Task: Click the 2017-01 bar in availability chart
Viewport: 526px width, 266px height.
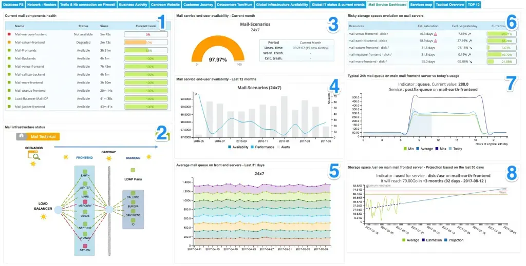Action: pyautogui.click(x=284, y=117)
